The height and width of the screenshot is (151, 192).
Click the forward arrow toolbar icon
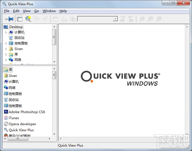tap(45, 19)
